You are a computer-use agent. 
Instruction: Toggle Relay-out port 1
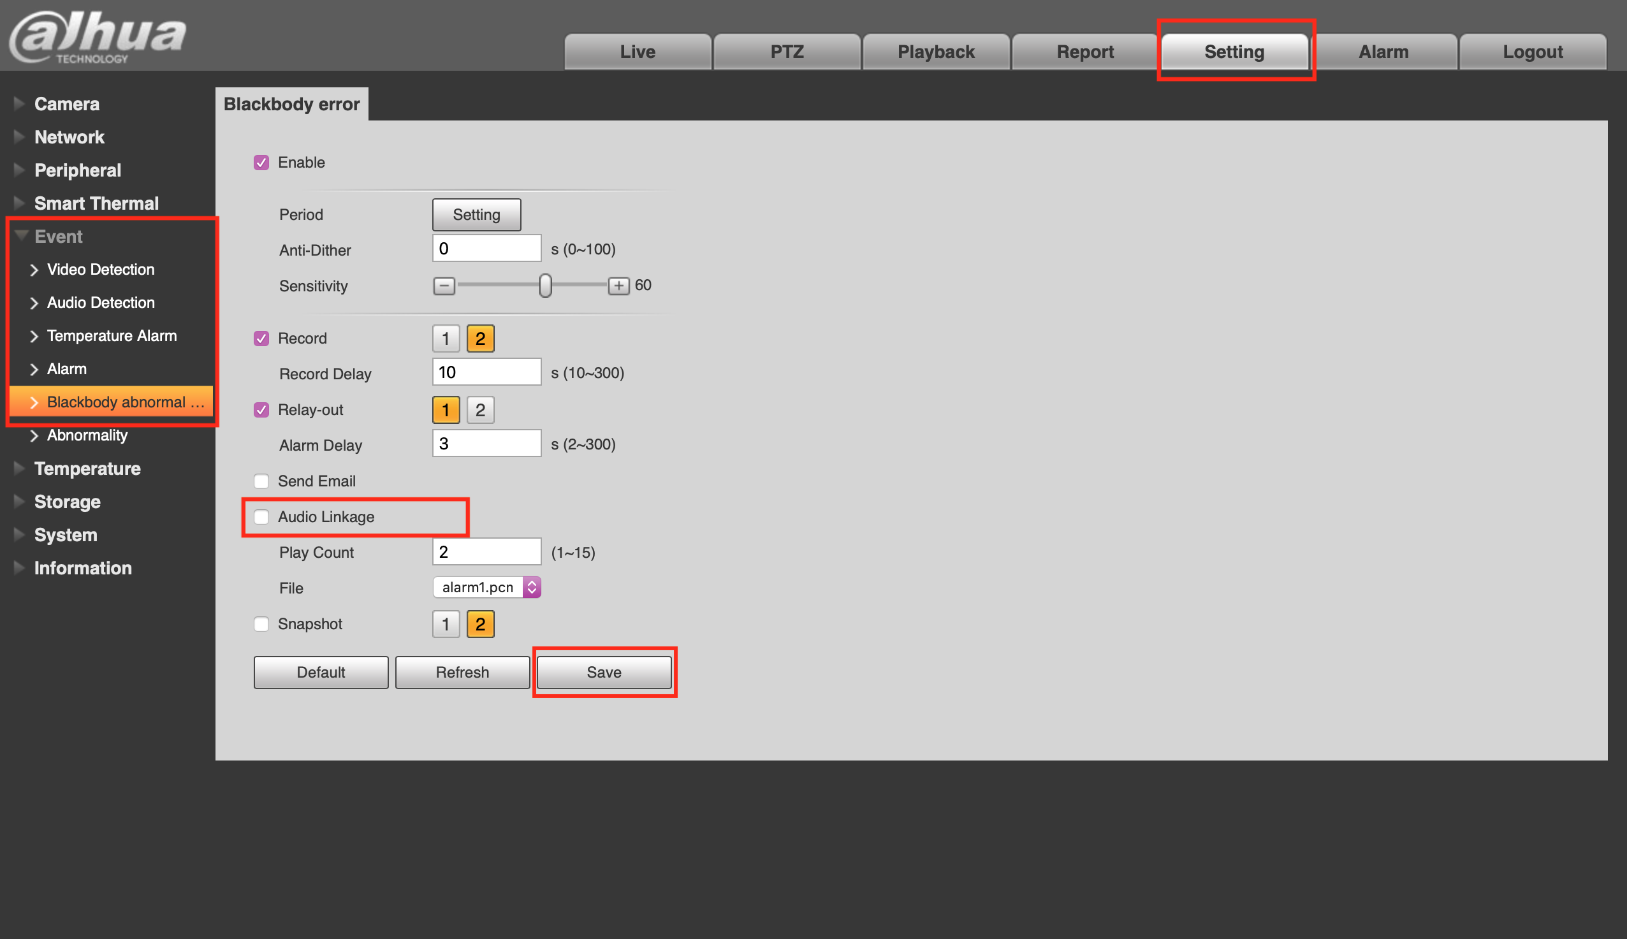pyautogui.click(x=446, y=410)
